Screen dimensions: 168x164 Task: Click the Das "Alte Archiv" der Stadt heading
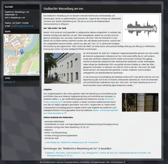[55, 28]
